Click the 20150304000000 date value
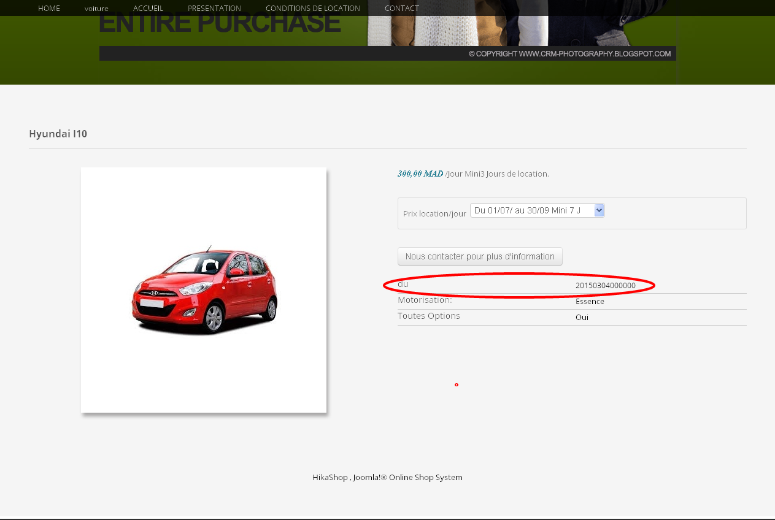The height and width of the screenshot is (520, 775). tap(606, 286)
